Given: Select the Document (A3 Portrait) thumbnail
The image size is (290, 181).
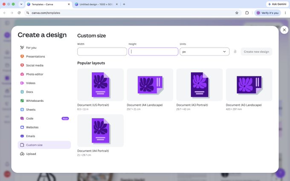Looking at the screenshot, I should pos(200,85).
